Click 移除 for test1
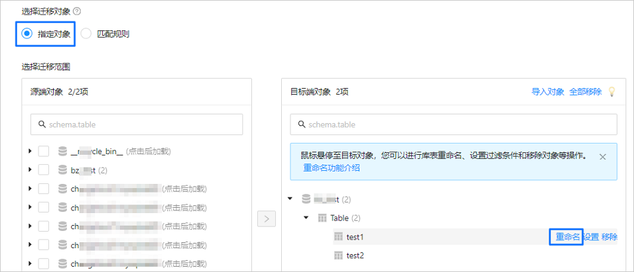 coord(609,237)
